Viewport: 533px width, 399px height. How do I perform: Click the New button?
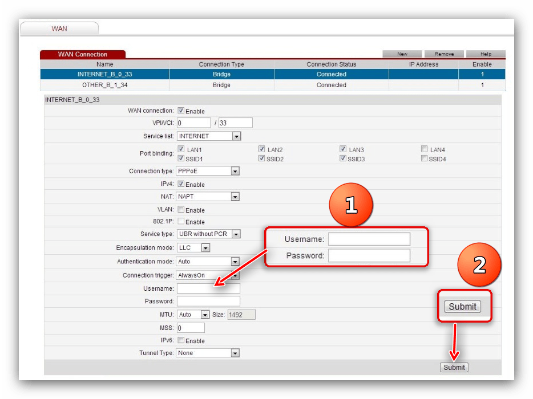coord(402,54)
